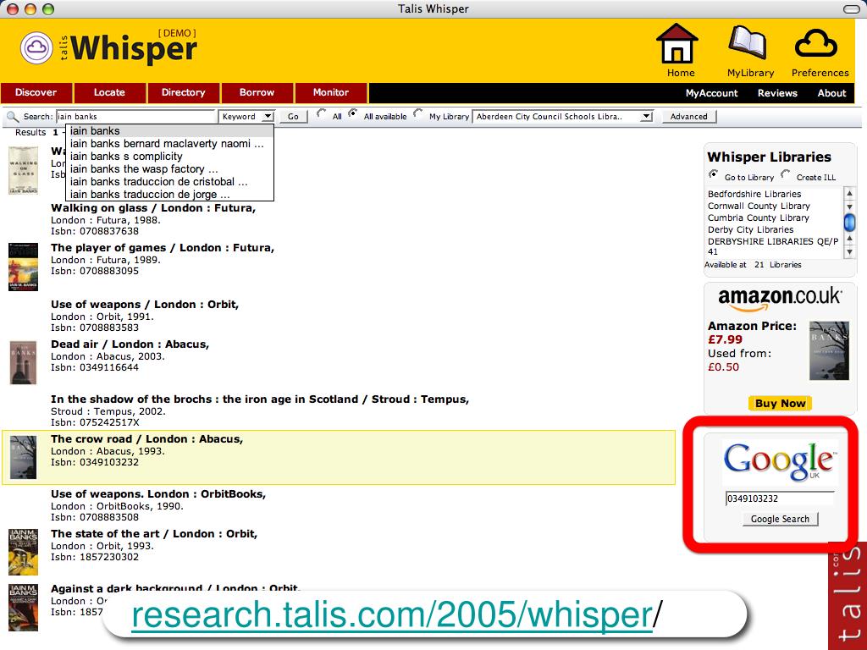This screenshot has height=650, width=867.
Task: Open the About menu
Action: 831,93
